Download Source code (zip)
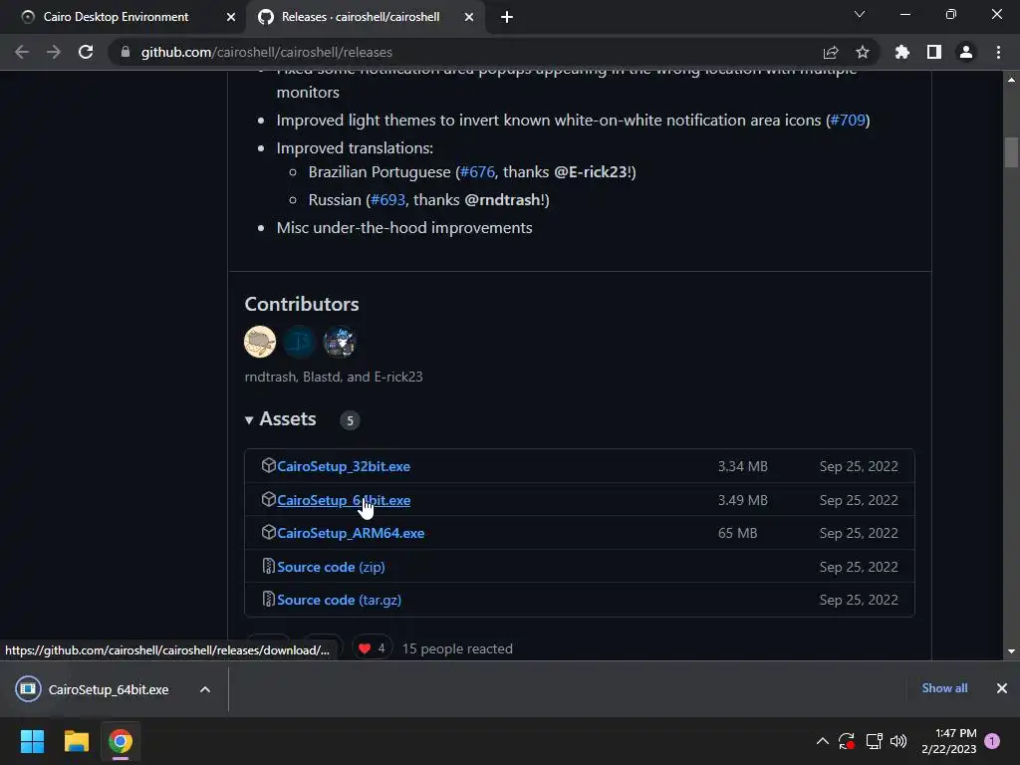Screen dimensions: 1020x765 pos(331,567)
